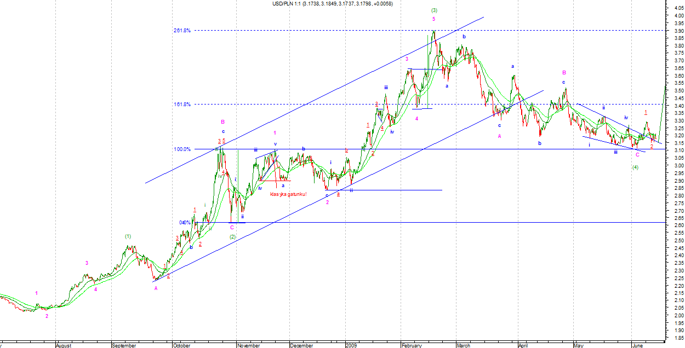The width and height of the screenshot is (685, 348).
Task: Select June on the time axis
Action: pos(637,345)
